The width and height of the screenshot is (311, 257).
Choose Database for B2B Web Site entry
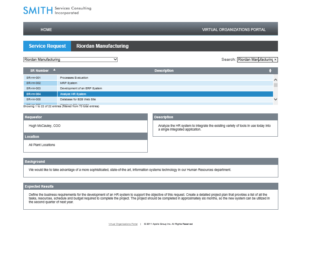tap(165, 100)
